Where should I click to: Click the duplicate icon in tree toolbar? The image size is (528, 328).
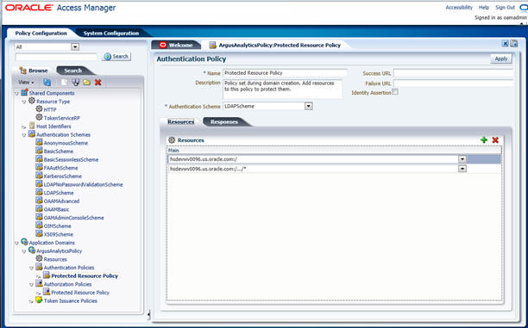point(75,83)
